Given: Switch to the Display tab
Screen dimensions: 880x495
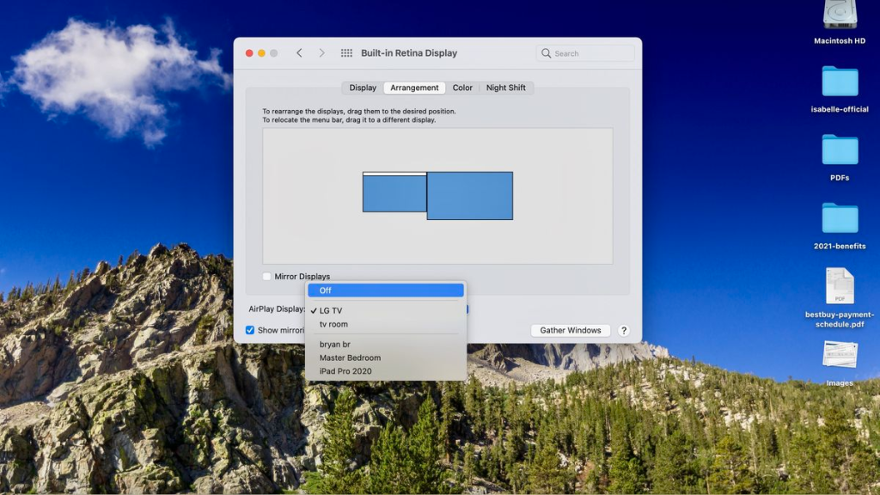Looking at the screenshot, I should pyautogui.click(x=363, y=88).
